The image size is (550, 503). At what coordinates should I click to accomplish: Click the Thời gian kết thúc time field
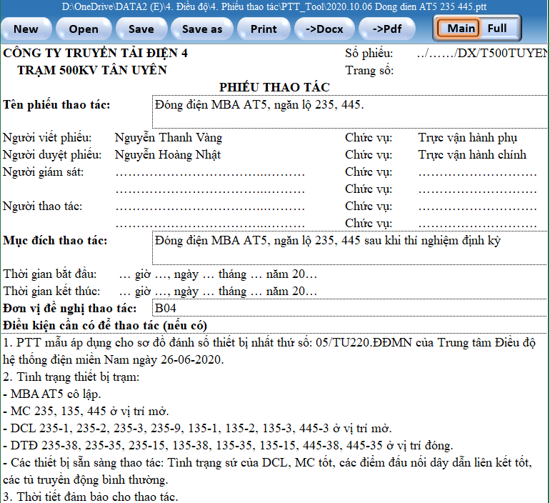(x=218, y=292)
